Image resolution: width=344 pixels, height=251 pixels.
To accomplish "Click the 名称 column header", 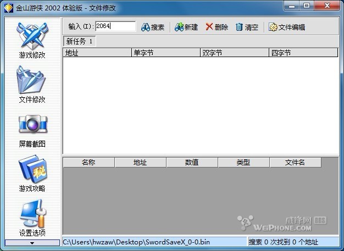I will 88,163.
